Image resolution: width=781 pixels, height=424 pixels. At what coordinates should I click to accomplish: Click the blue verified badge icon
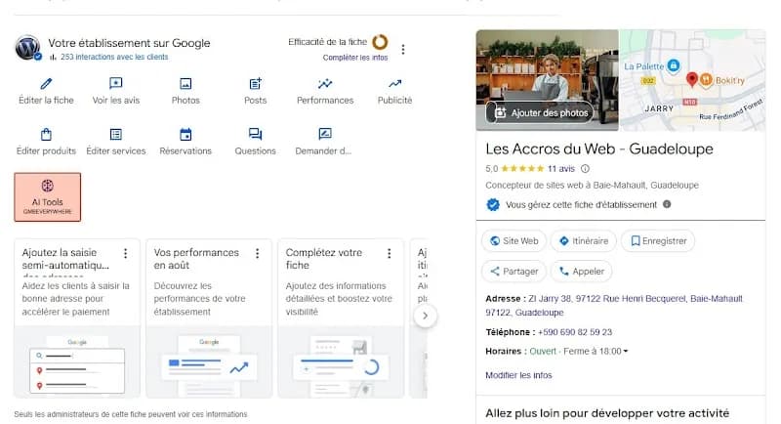point(493,205)
